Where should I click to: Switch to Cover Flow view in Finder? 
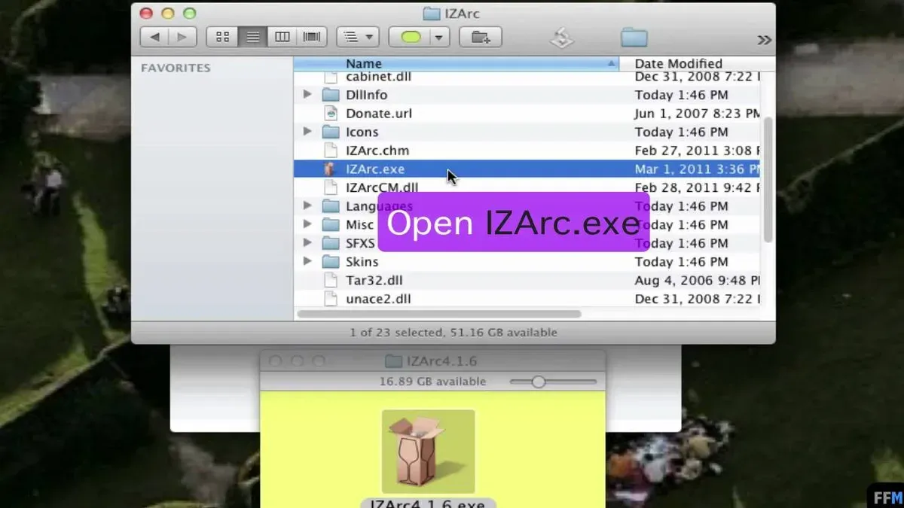[311, 37]
